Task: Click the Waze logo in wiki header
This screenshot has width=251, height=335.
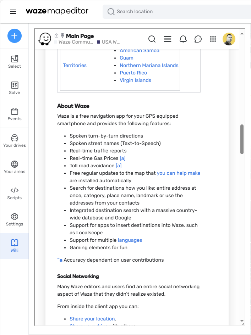Action: (45, 39)
